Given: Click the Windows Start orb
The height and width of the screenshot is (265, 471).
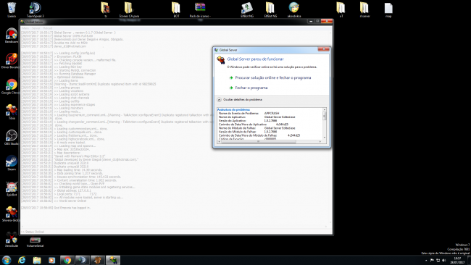Looking at the screenshot, I should click(x=7, y=260).
